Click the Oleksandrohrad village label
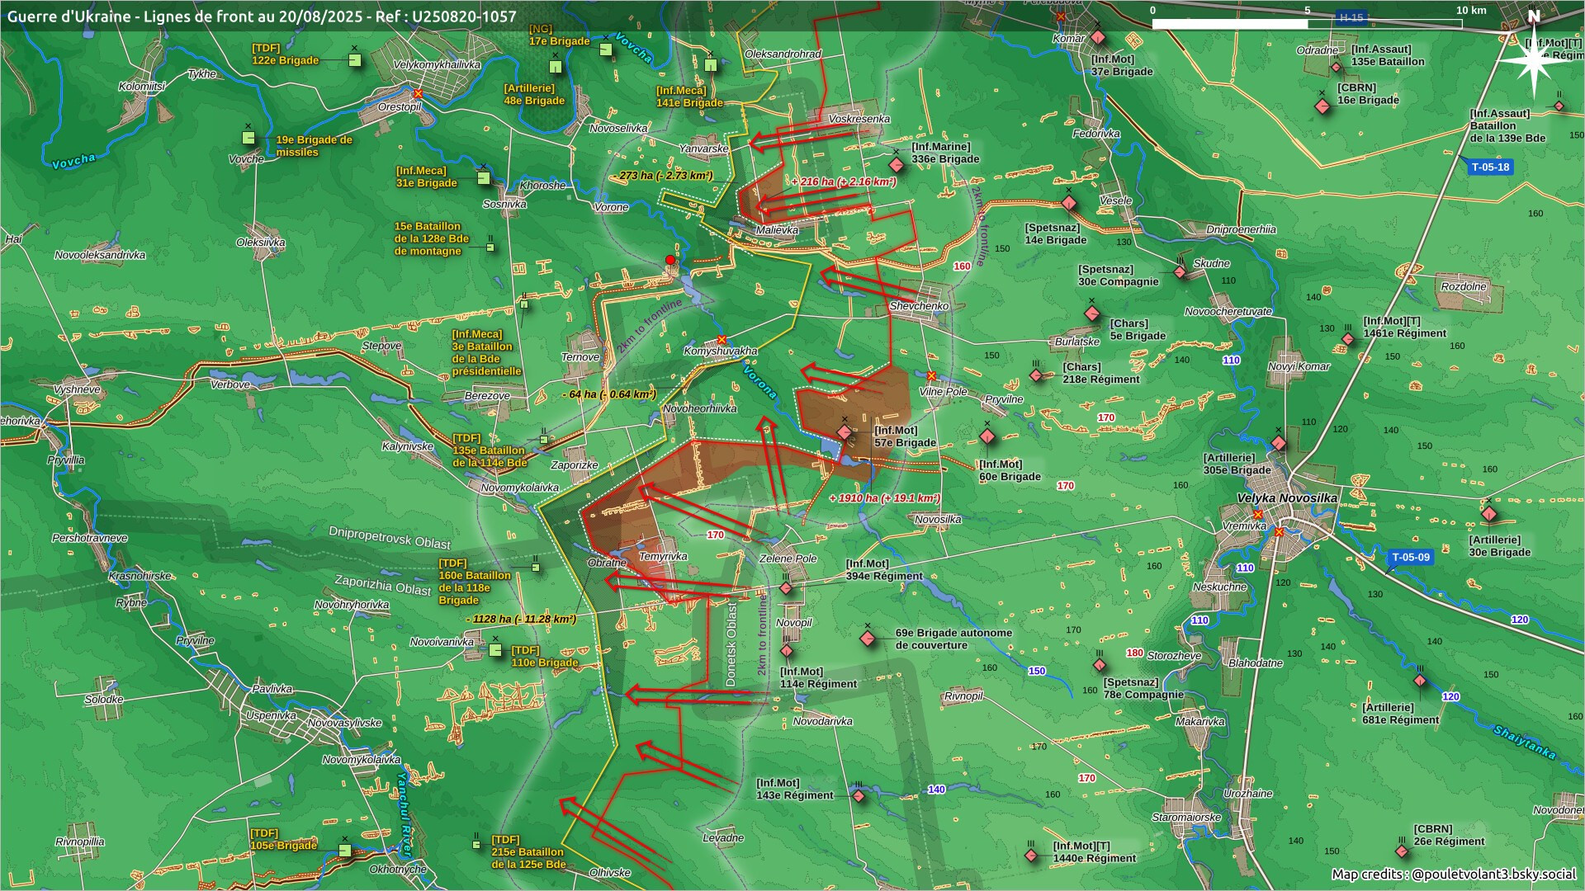The image size is (1585, 891). pyautogui.click(x=783, y=54)
